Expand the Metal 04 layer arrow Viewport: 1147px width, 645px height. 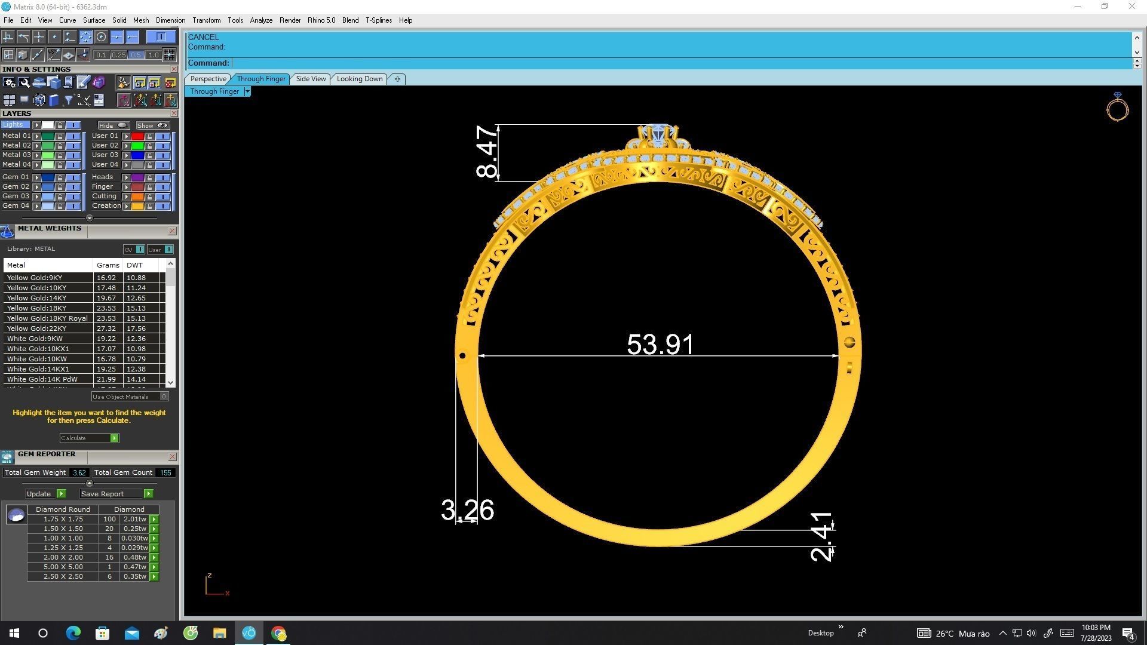coord(36,165)
